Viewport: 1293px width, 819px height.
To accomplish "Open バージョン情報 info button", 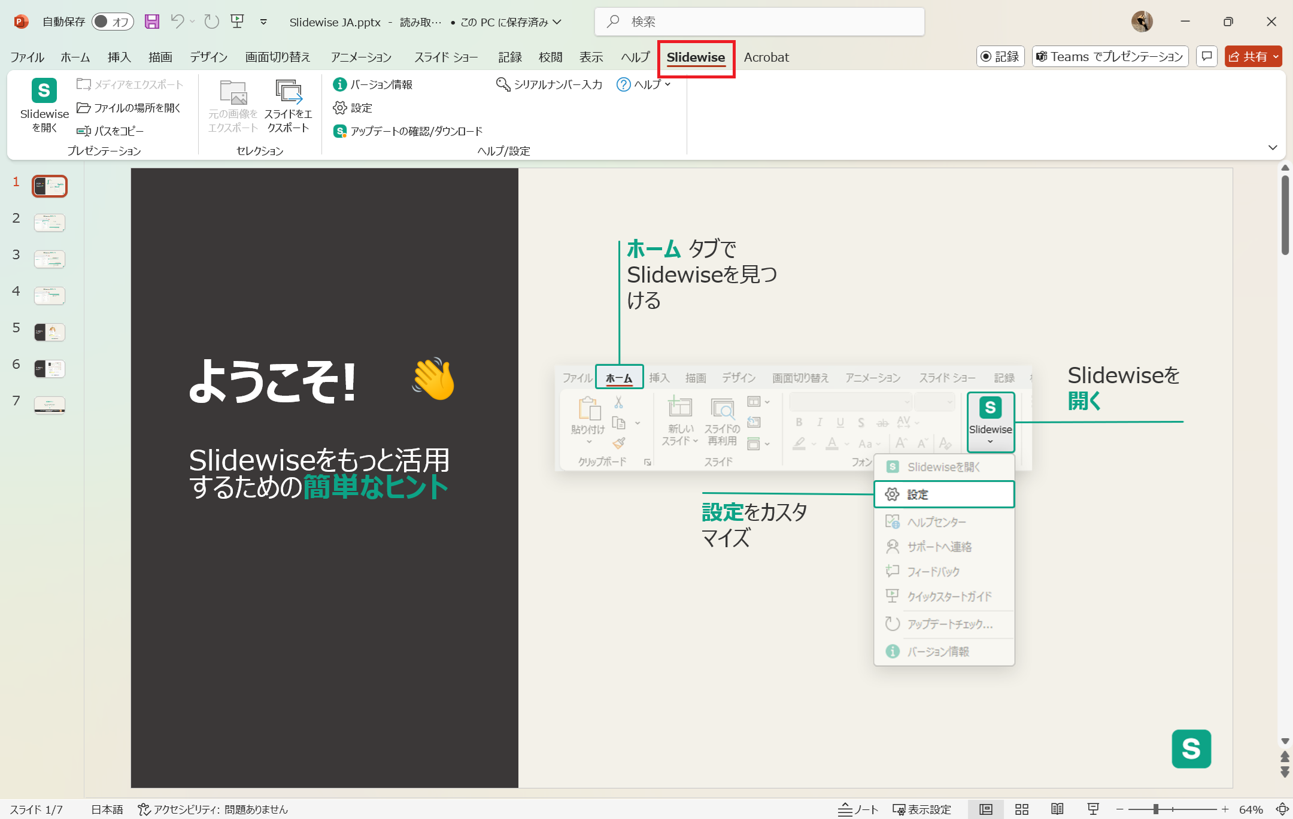I will pos(373,84).
